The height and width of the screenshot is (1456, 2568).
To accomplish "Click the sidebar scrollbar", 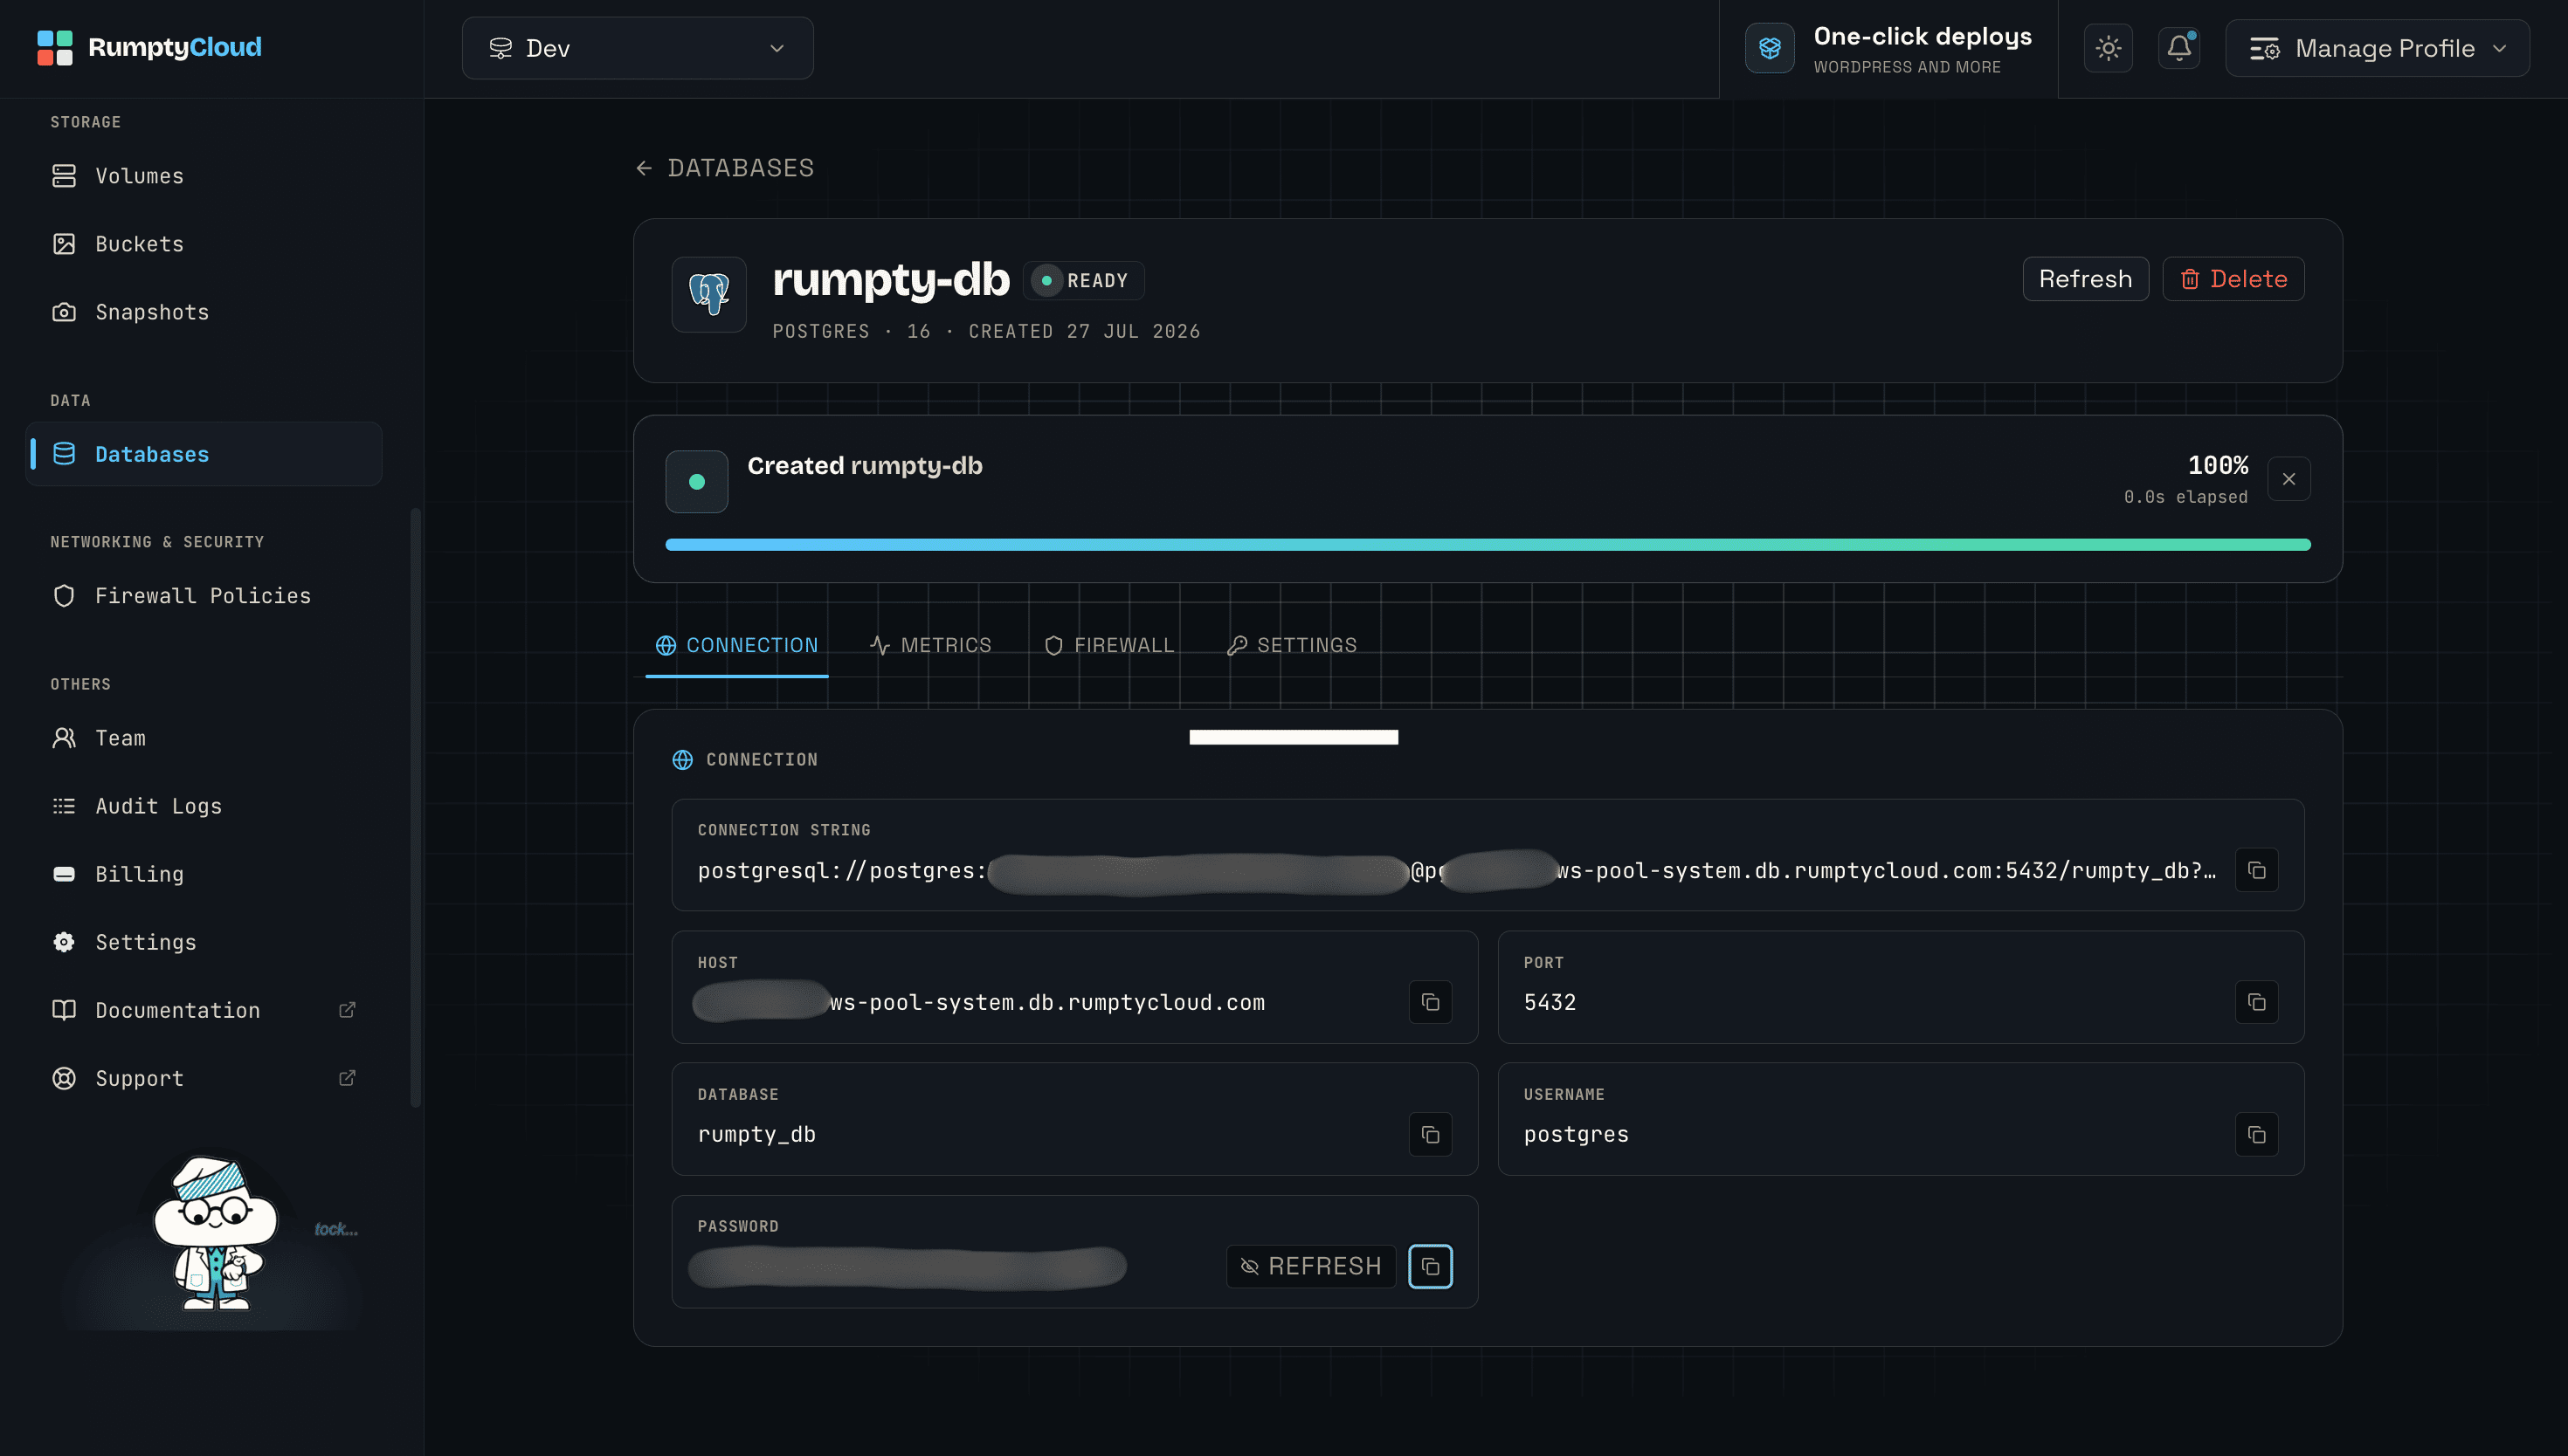I will point(415,808).
